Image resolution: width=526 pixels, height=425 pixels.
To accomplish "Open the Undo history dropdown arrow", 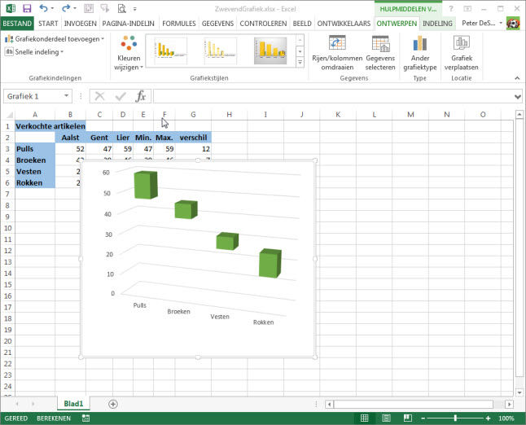I will 52,8.
